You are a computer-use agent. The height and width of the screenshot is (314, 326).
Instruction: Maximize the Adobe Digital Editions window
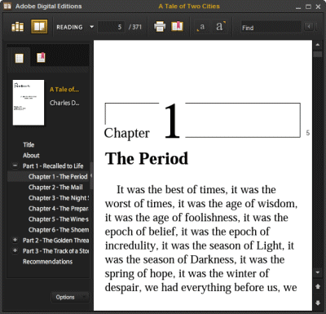tap(308, 7)
